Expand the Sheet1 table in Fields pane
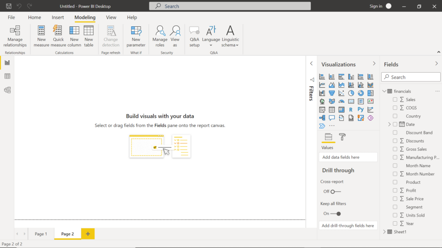Screen dimensions: 442x248 pos(384,232)
